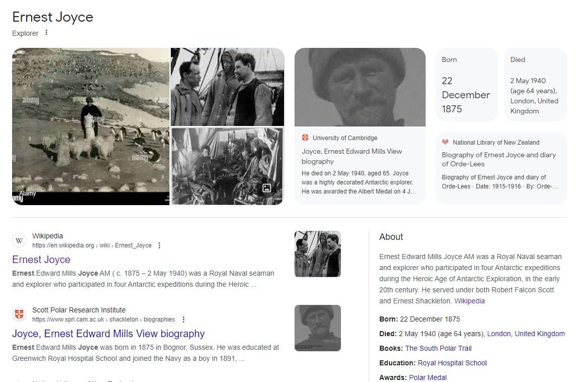This screenshot has width=580, height=382.
Task: Open the Alamy penguin and dogs photo
Action: coord(91,126)
